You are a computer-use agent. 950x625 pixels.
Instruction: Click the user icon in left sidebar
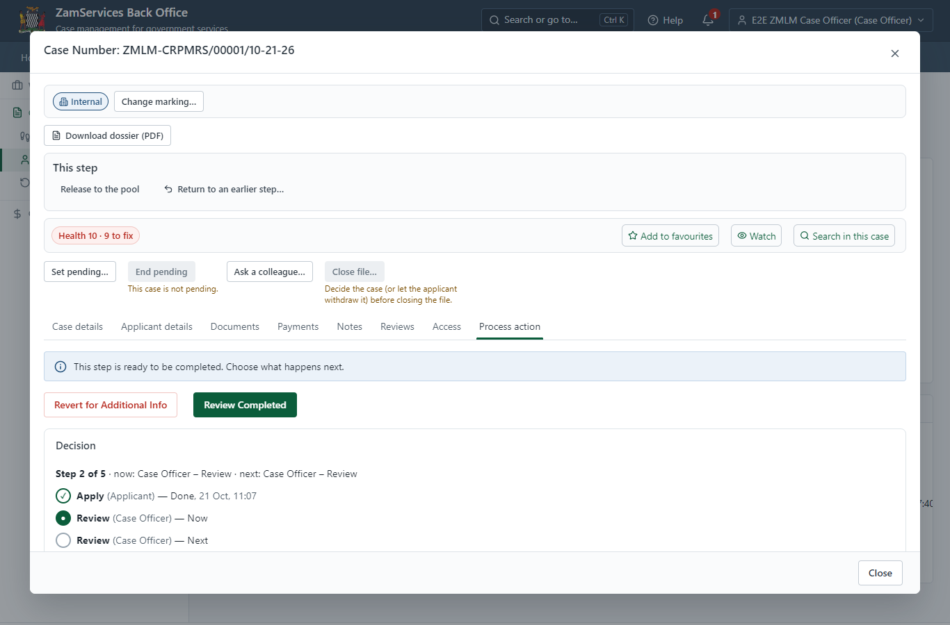25,160
